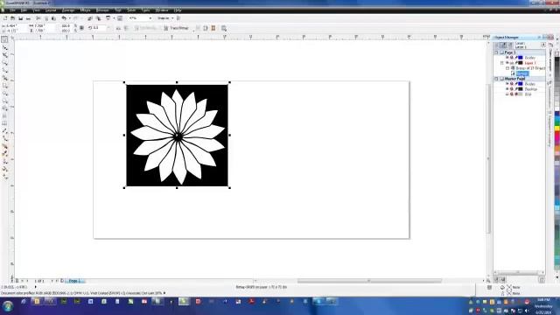Open the Edit menu
The height and width of the screenshot is (315, 560).
[24, 10]
